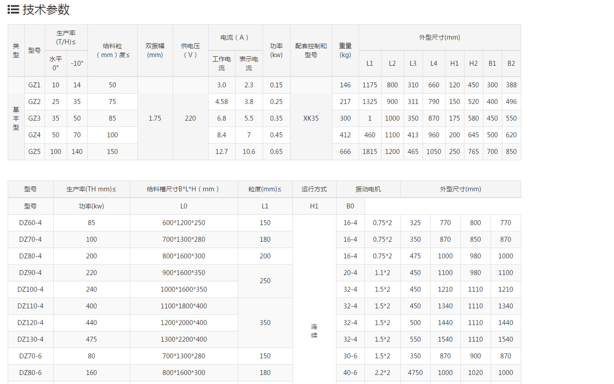This screenshot has height=384, width=614.
Task: Click the 1.75 double amplitude cell
Action: tap(155, 118)
